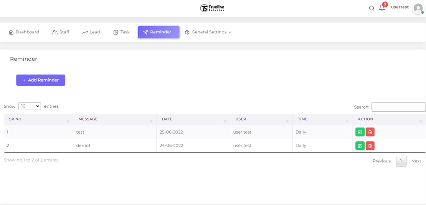
Task: Edit the 'test' reminder row
Action: point(360,132)
